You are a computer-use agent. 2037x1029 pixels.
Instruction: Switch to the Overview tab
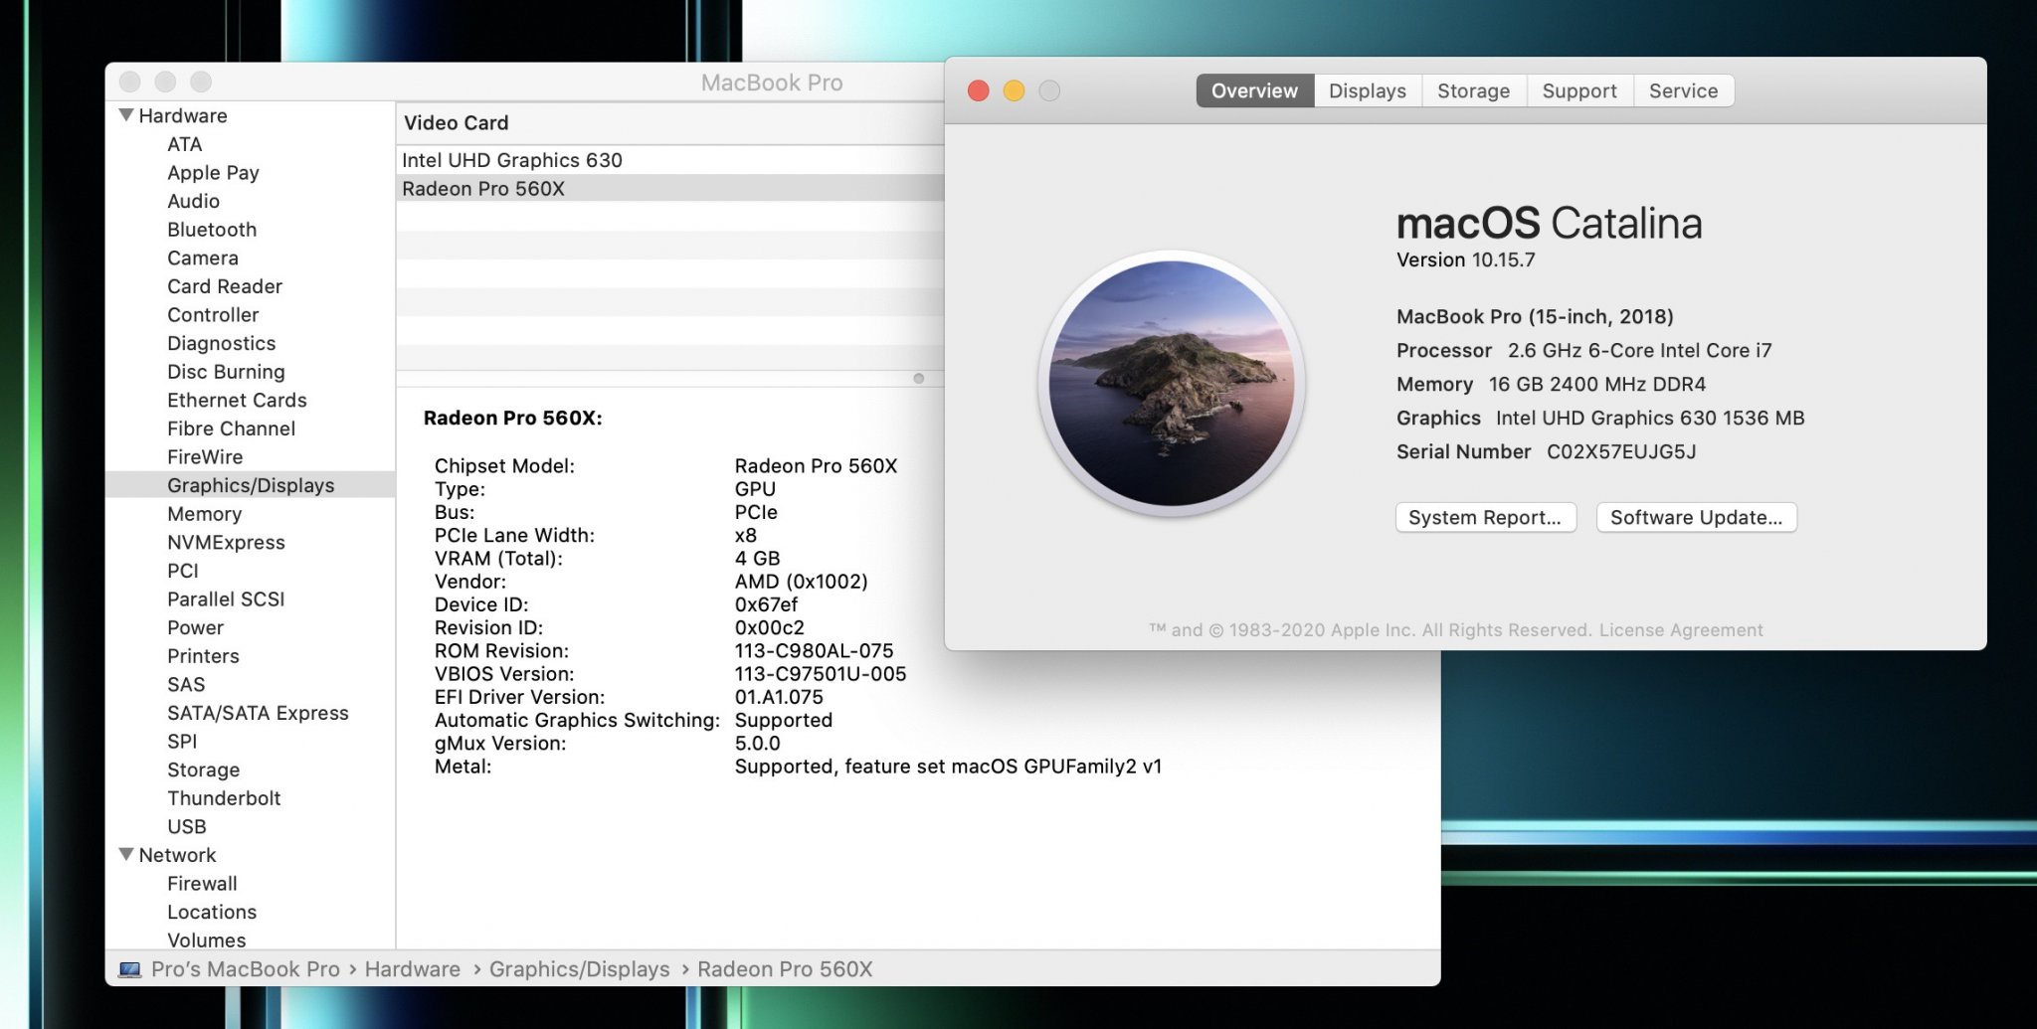(x=1254, y=90)
